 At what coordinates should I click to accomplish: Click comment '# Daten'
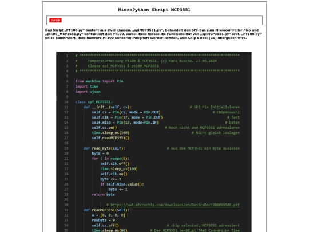click(232, 123)
